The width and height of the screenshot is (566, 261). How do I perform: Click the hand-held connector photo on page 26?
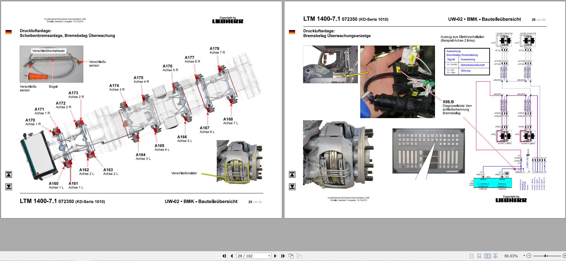[x=397, y=82]
